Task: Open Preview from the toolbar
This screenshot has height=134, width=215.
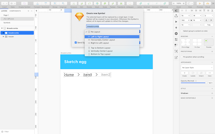Action: 200,3
